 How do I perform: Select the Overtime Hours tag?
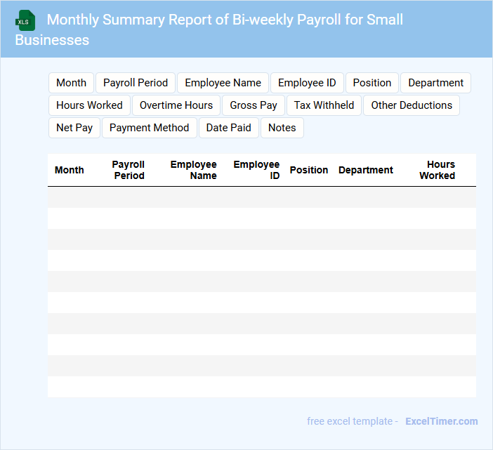coord(176,105)
